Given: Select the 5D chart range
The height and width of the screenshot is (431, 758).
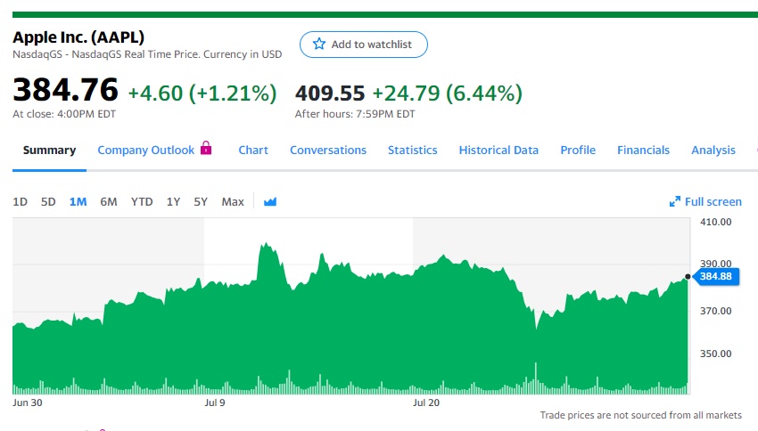Looking at the screenshot, I should [x=48, y=202].
